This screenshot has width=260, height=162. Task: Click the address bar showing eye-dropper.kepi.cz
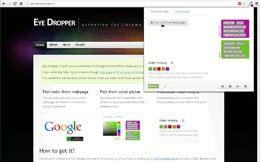122,3
